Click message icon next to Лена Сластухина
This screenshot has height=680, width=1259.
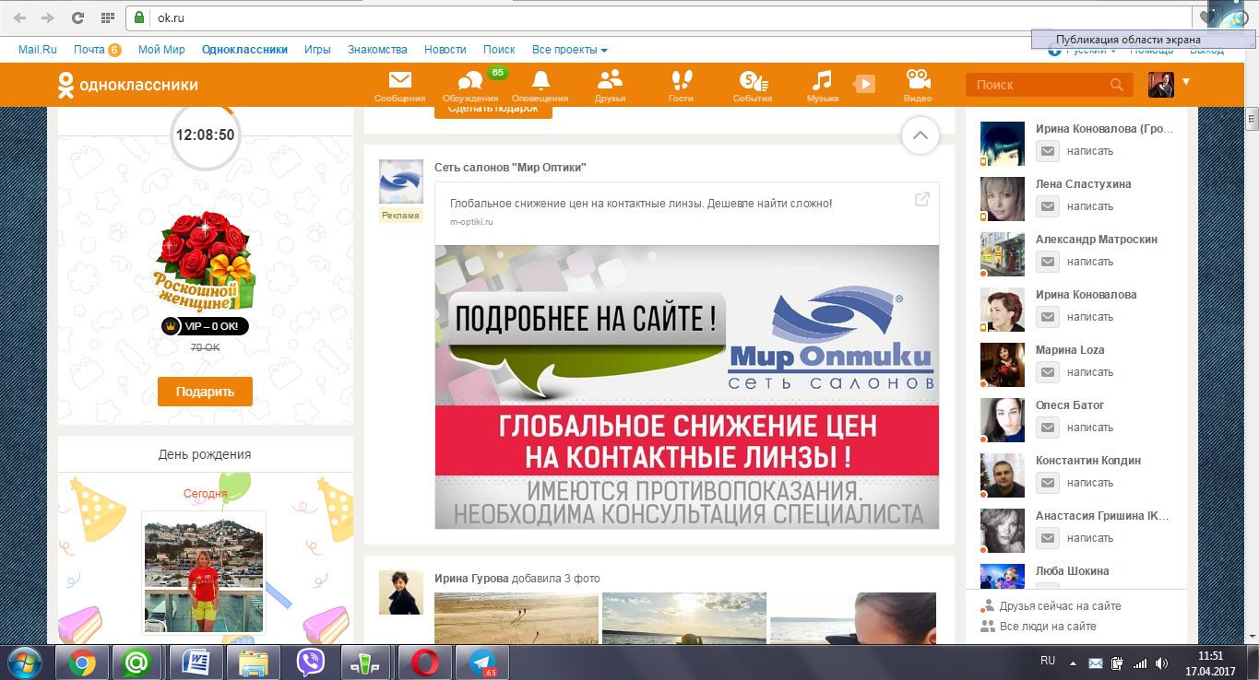(x=1048, y=206)
